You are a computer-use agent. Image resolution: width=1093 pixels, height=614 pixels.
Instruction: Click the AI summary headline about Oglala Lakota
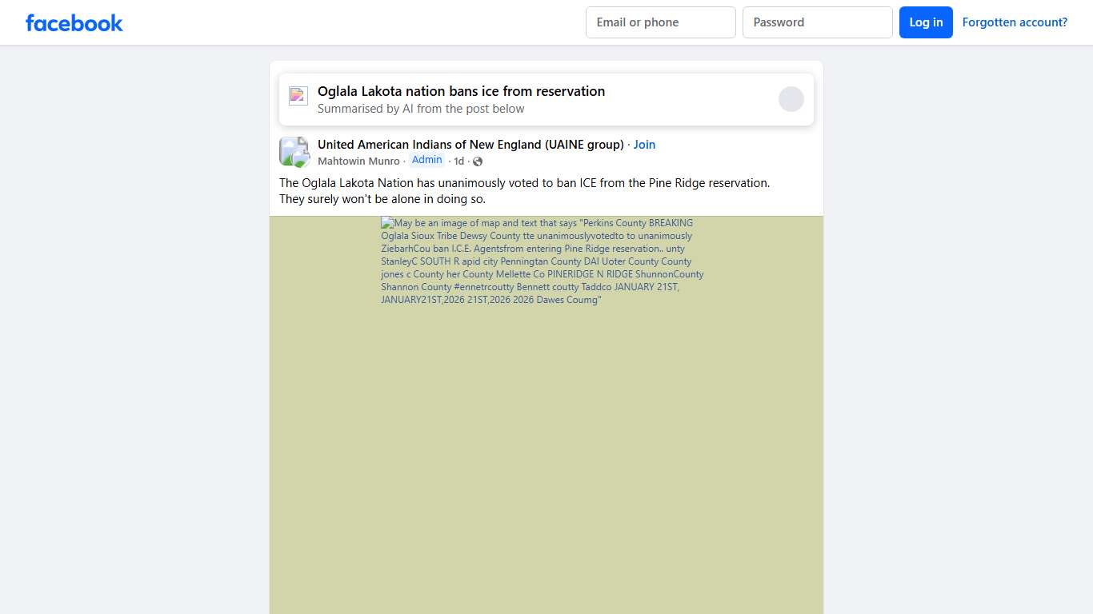coord(461,91)
